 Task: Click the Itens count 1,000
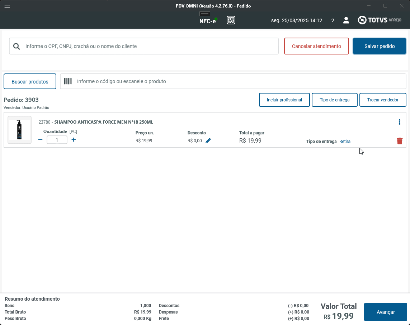(146, 305)
